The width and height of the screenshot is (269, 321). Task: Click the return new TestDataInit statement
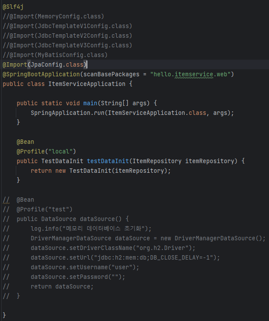click(100, 171)
